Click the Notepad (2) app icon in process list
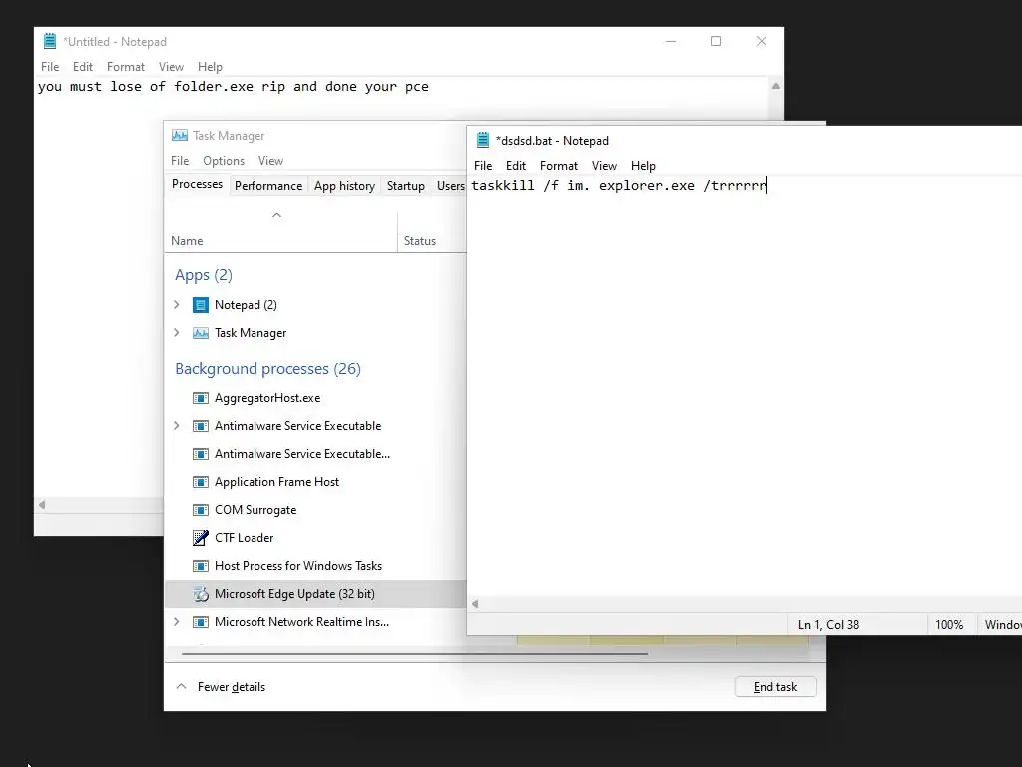Viewport: 1022px width, 767px height. coord(200,305)
